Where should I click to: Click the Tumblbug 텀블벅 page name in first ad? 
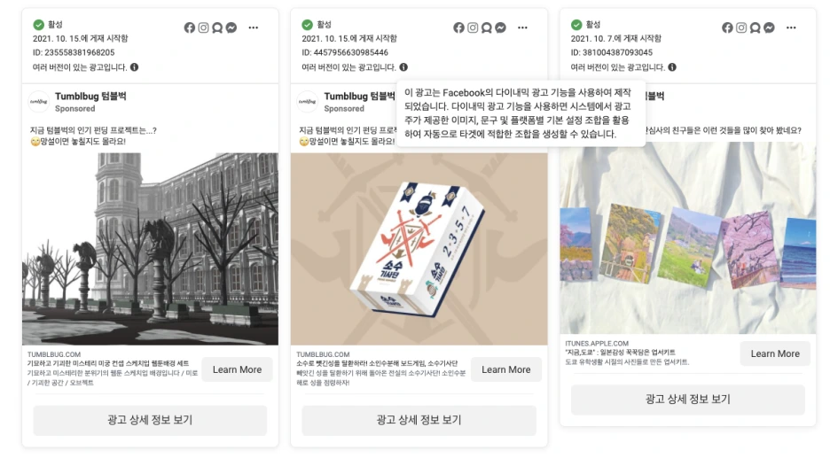click(90, 97)
